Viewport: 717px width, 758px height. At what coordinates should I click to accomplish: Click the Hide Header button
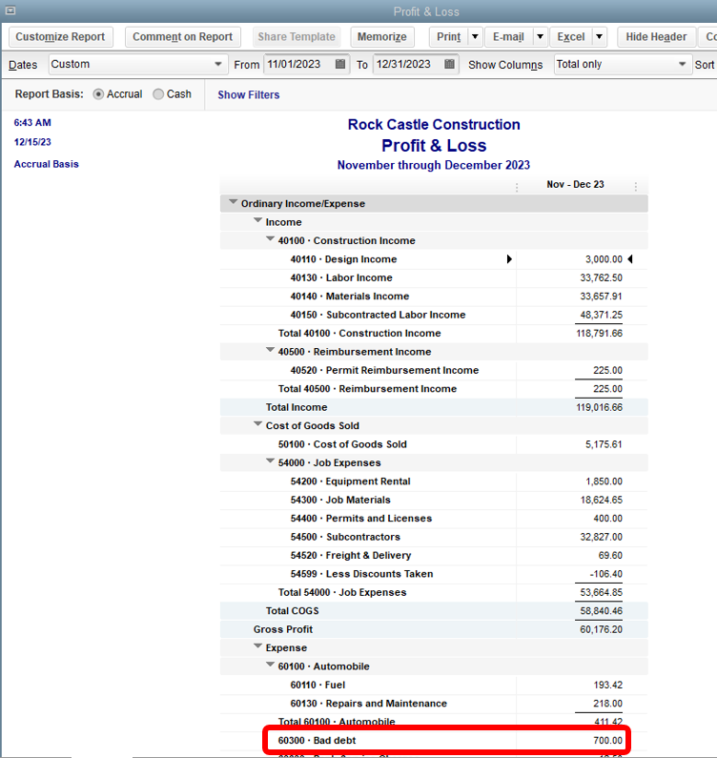coord(656,37)
